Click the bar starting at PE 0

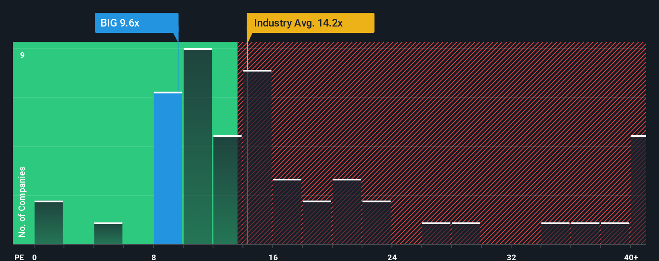(49, 223)
